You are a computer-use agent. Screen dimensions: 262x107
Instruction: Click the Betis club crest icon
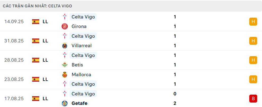tap(65, 65)
